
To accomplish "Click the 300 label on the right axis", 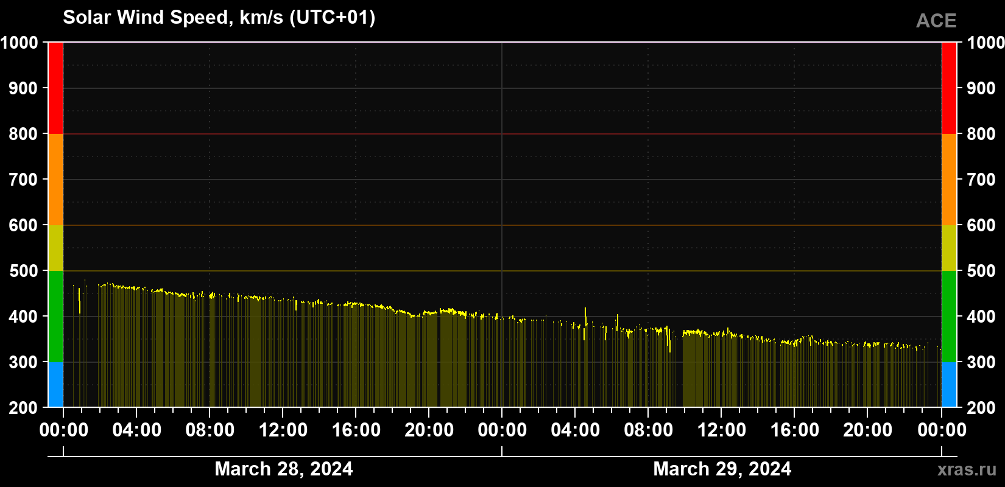I will tap(981, 362).
